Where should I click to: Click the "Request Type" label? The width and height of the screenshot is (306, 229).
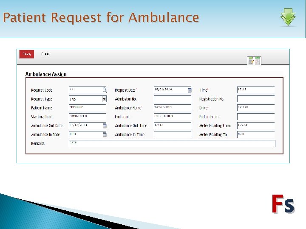click(42, 99)
